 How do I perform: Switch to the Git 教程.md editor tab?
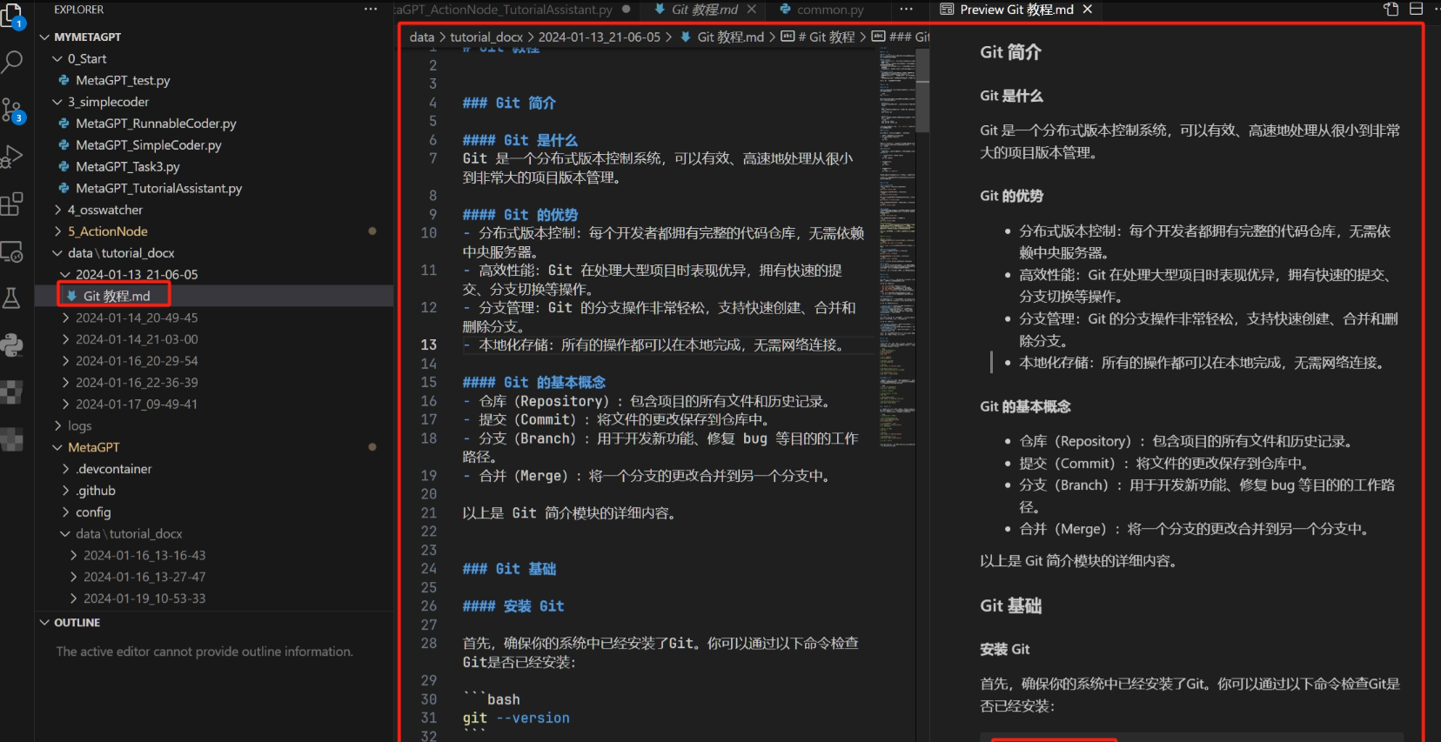point(704,10)
